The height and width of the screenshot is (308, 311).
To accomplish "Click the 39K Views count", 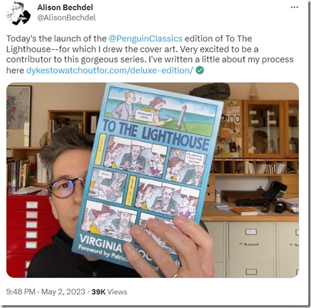I will 109,291.
